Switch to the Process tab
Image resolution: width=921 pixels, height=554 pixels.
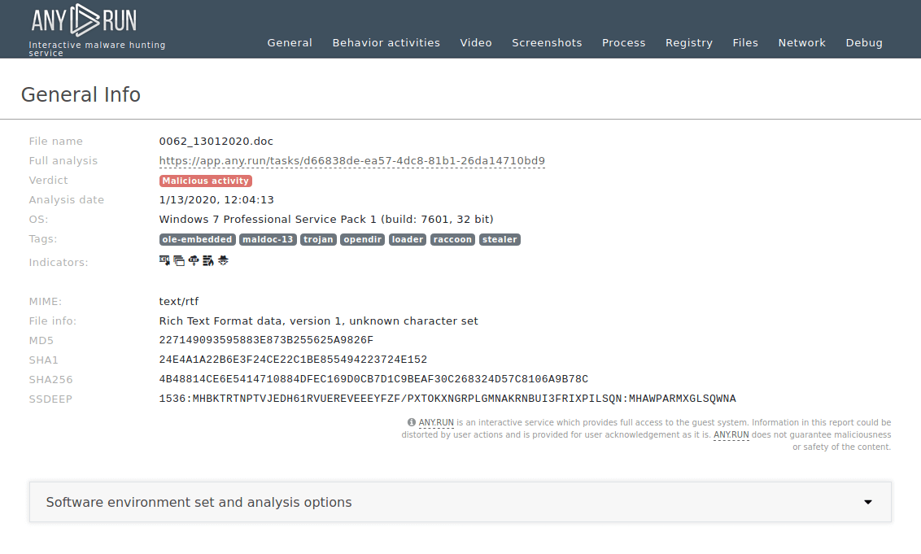pos(623,42)
